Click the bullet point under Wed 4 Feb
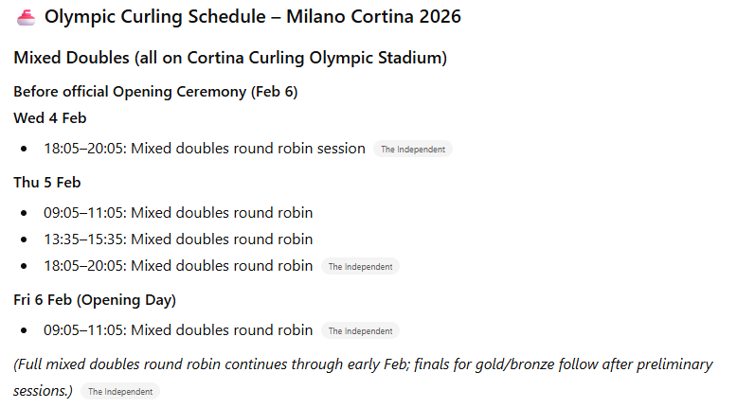The width and height of the screenshot is (737, 408). [24, 149]
